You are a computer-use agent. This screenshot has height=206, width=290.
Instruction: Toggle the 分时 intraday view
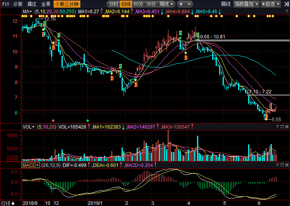pyautogui.click(x=113, y=4)
